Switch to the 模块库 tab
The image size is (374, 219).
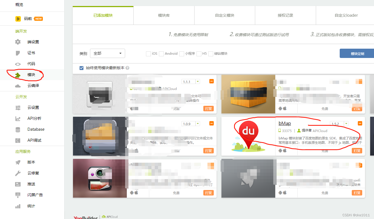point(164,15)
